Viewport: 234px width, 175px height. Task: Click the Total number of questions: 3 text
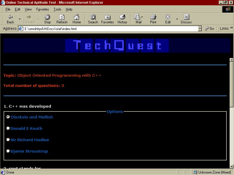34,85
